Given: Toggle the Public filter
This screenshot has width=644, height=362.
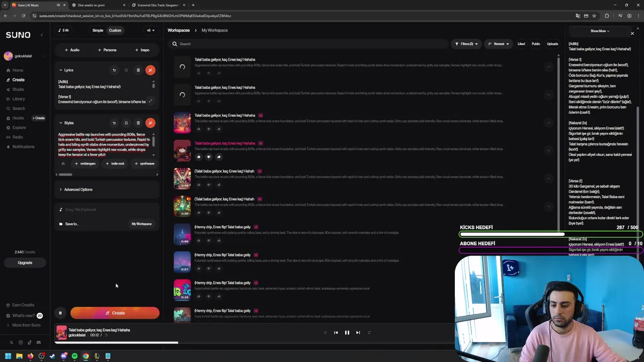Looking at the screenshot, I should pyautogui.click(x=536, y=44).
